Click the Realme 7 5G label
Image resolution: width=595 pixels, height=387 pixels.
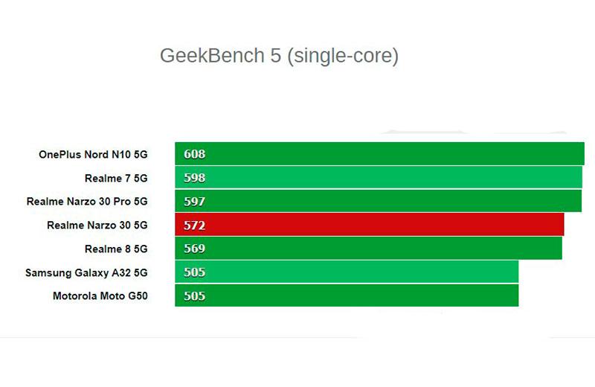coord(116,178)
